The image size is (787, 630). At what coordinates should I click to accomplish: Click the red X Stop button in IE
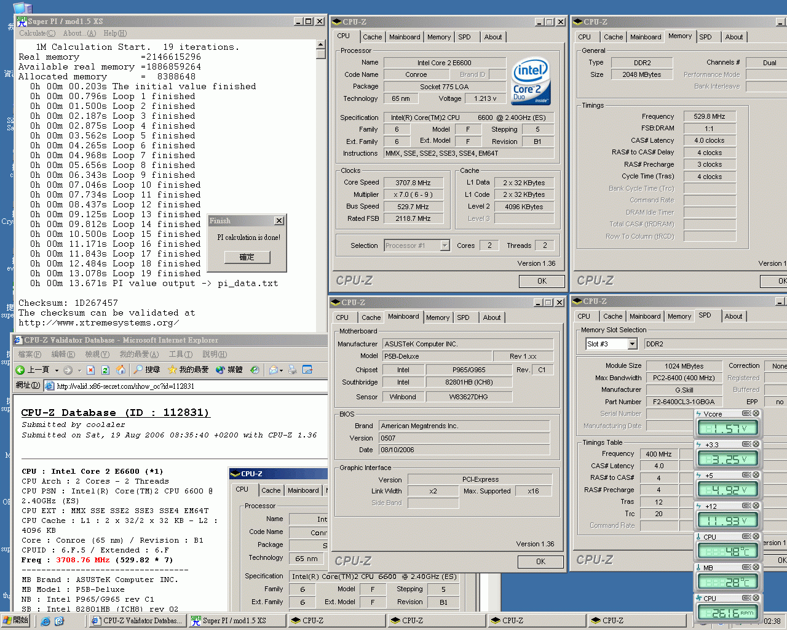(x=90, y=370)
